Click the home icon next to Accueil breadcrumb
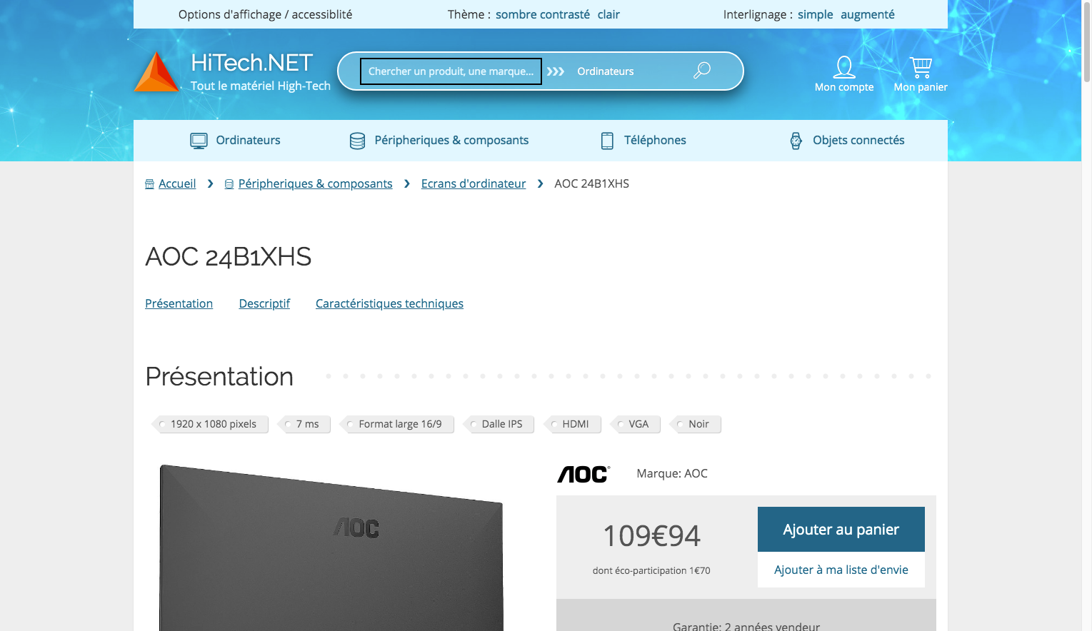 pyautogui.click(x=149, y=184)
